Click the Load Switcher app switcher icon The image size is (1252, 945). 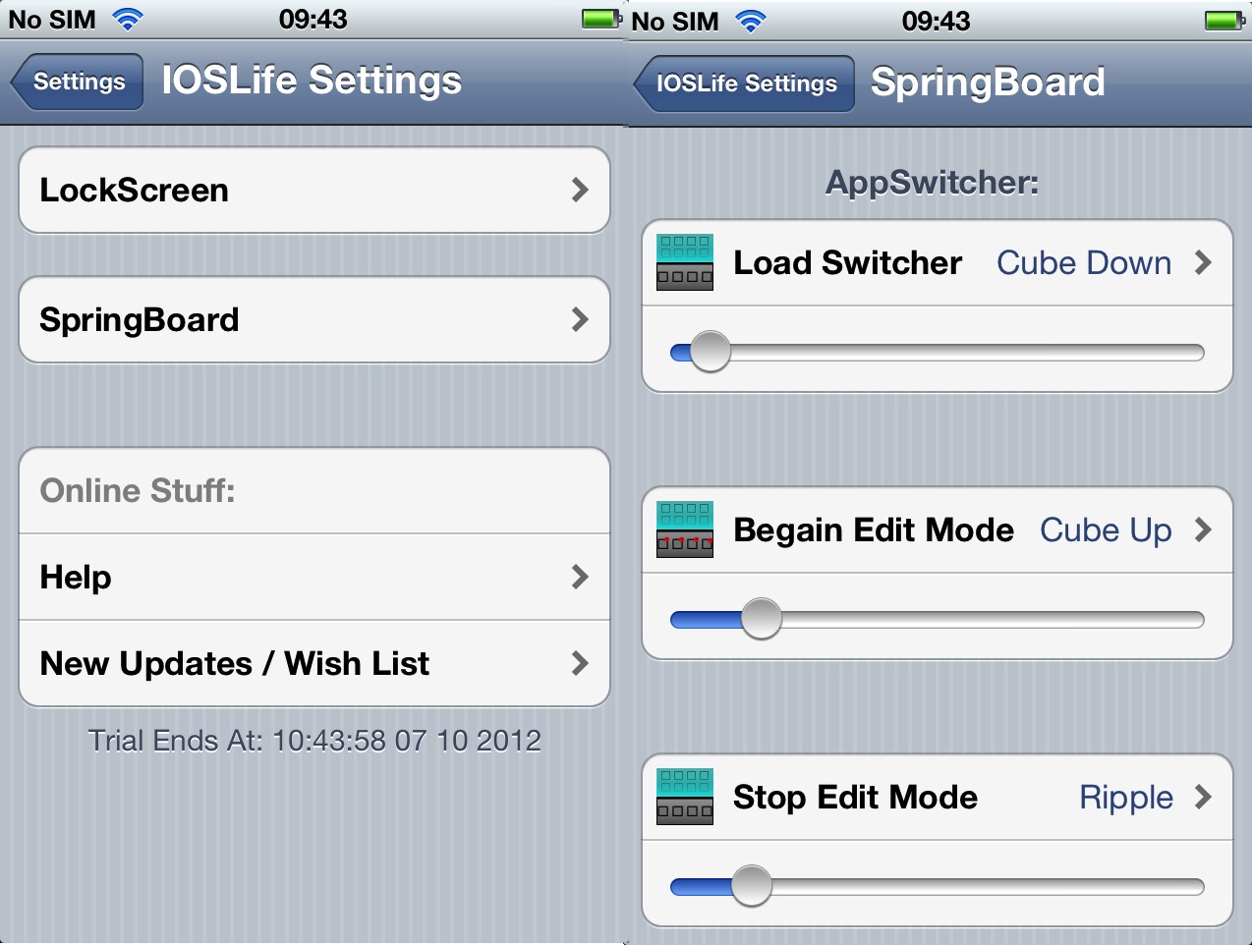click(685, 262)
